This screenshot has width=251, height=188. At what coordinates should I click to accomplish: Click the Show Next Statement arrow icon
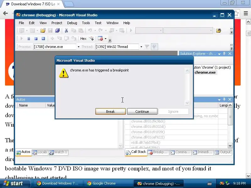52,38
